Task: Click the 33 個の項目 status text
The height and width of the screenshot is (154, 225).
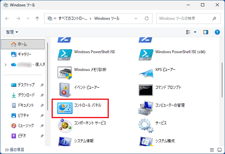Action: point(14,150)
